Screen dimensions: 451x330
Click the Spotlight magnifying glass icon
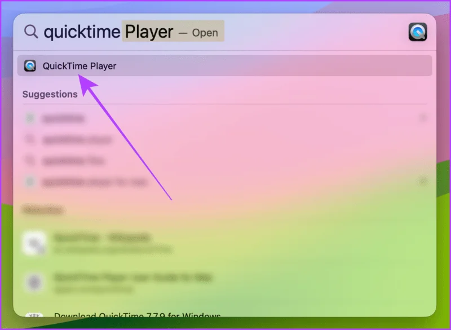coord(31,32)
